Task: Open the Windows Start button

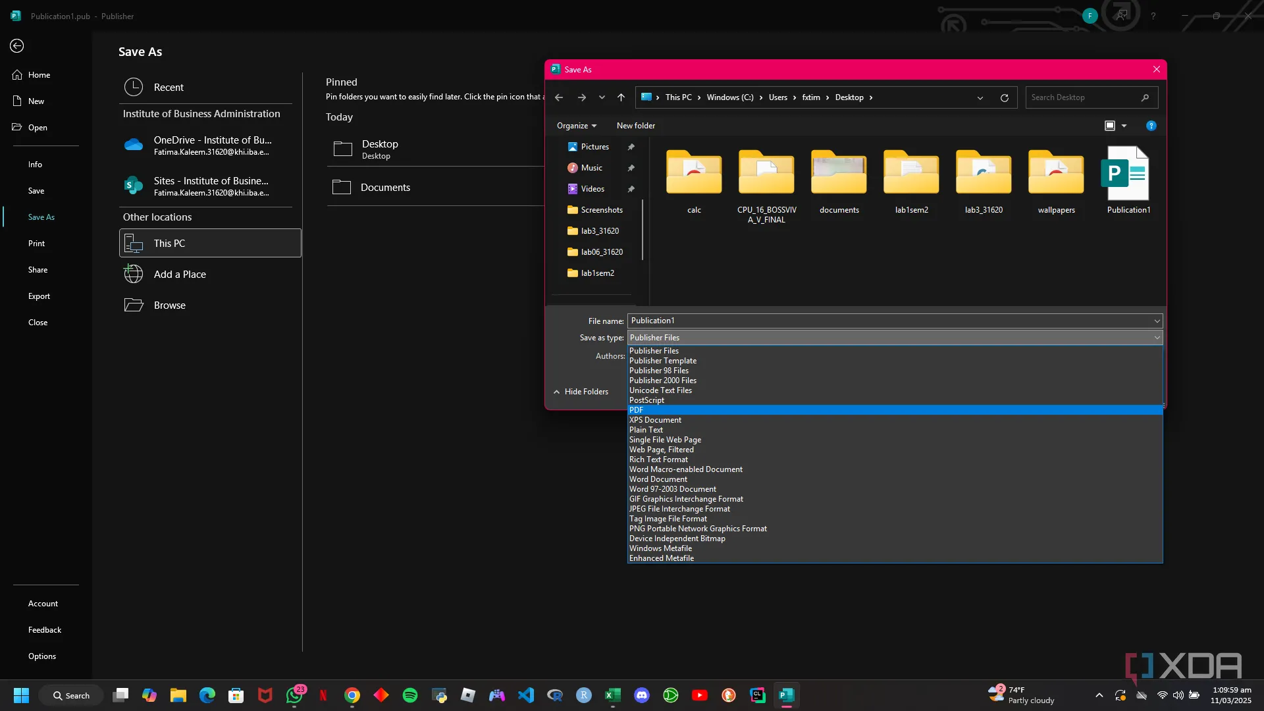Action: pyautogui.click(x=21, y=695)
